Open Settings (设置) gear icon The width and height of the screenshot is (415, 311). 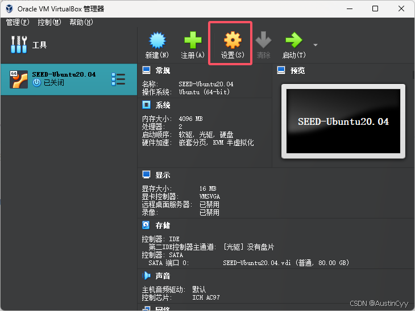point(233,40)
